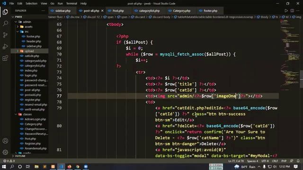Open the View menu
Screen dimensions: 303x170
pos(44,3)
